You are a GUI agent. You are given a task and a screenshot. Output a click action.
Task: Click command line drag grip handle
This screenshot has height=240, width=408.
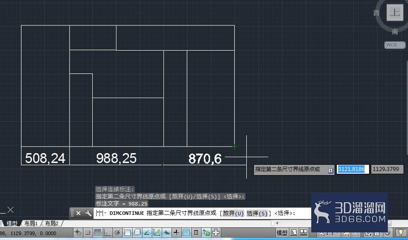point(73,213)
